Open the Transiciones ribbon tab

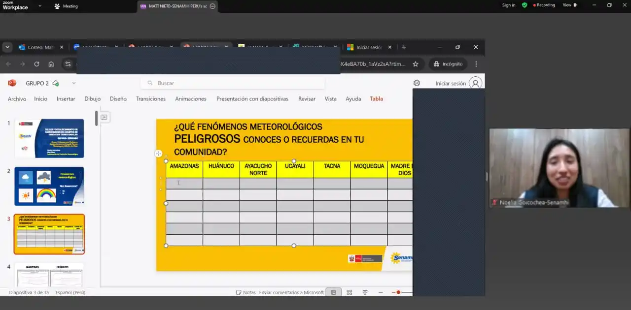click(x=151, y=99)
